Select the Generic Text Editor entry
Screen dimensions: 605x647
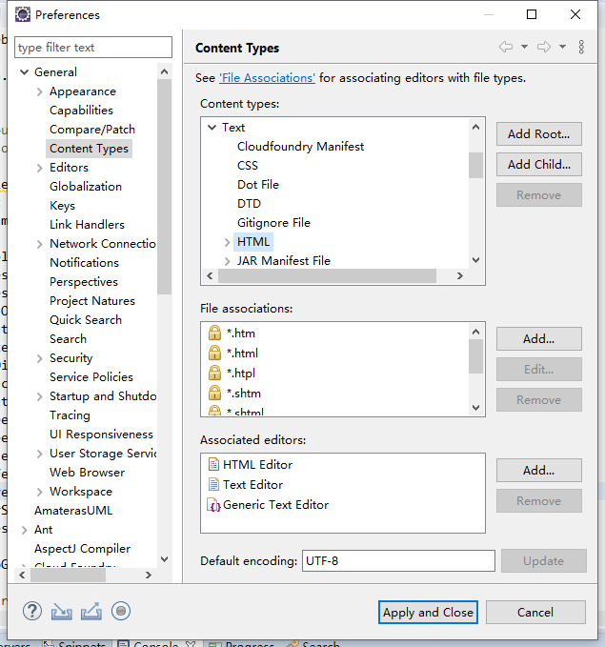275,505
